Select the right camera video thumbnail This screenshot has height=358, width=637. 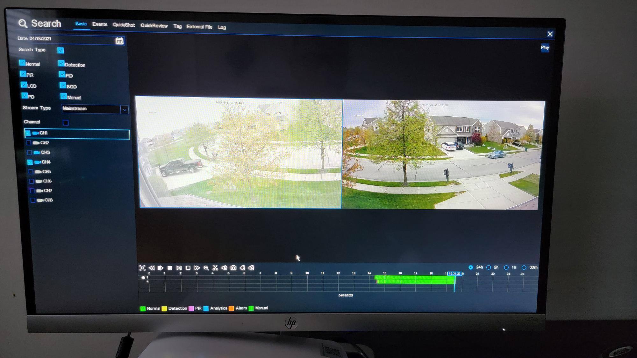[443, 155]
